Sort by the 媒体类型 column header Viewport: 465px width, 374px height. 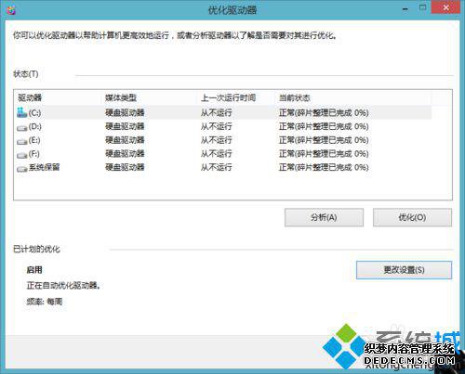(x=121, y=98)
